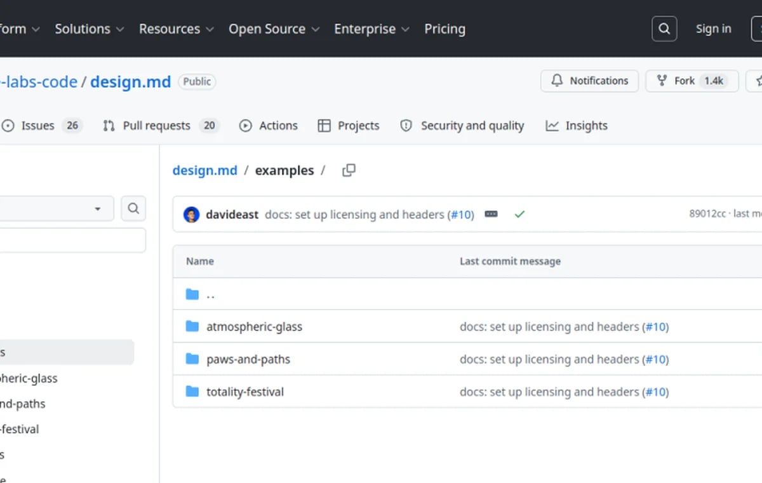Image resolution: width=762 pixels, height=483 pixels.
Task: Click the Projects table icon
Action: (324, 126)
